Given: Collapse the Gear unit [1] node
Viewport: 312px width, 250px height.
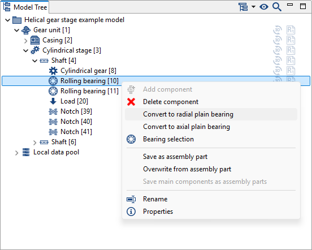Looking at the screenshot, I should coord(17,30).
